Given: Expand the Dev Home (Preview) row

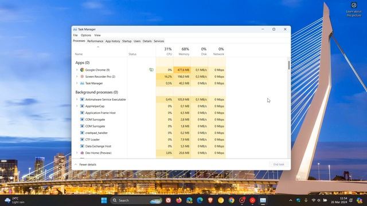Looking at the screenshot, I should (77, 153).
